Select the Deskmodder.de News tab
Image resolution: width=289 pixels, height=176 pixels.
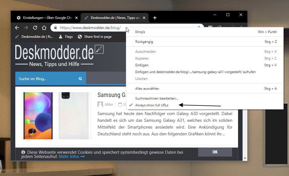115,18
